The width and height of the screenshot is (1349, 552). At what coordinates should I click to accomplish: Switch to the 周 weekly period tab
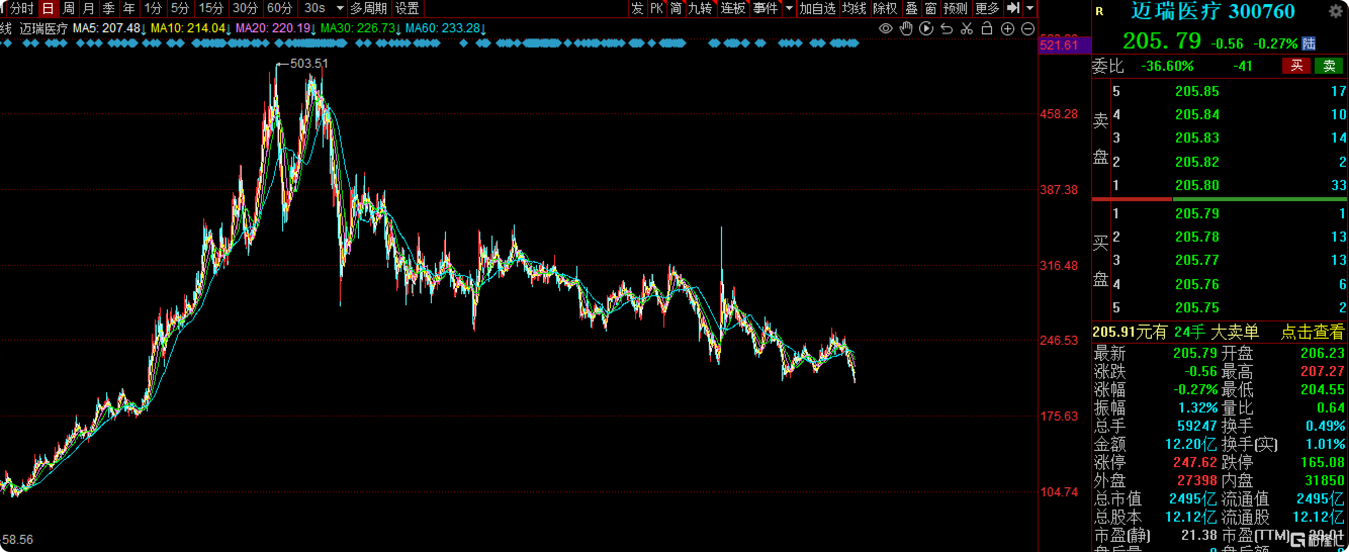pyautogui.click(x=68, y=9)
